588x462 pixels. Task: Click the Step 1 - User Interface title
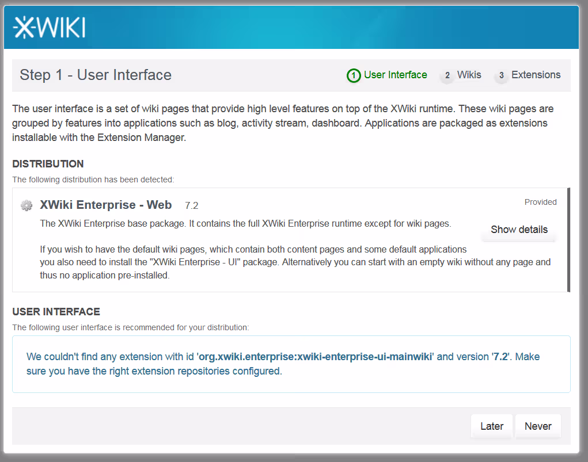pos(96,75)
